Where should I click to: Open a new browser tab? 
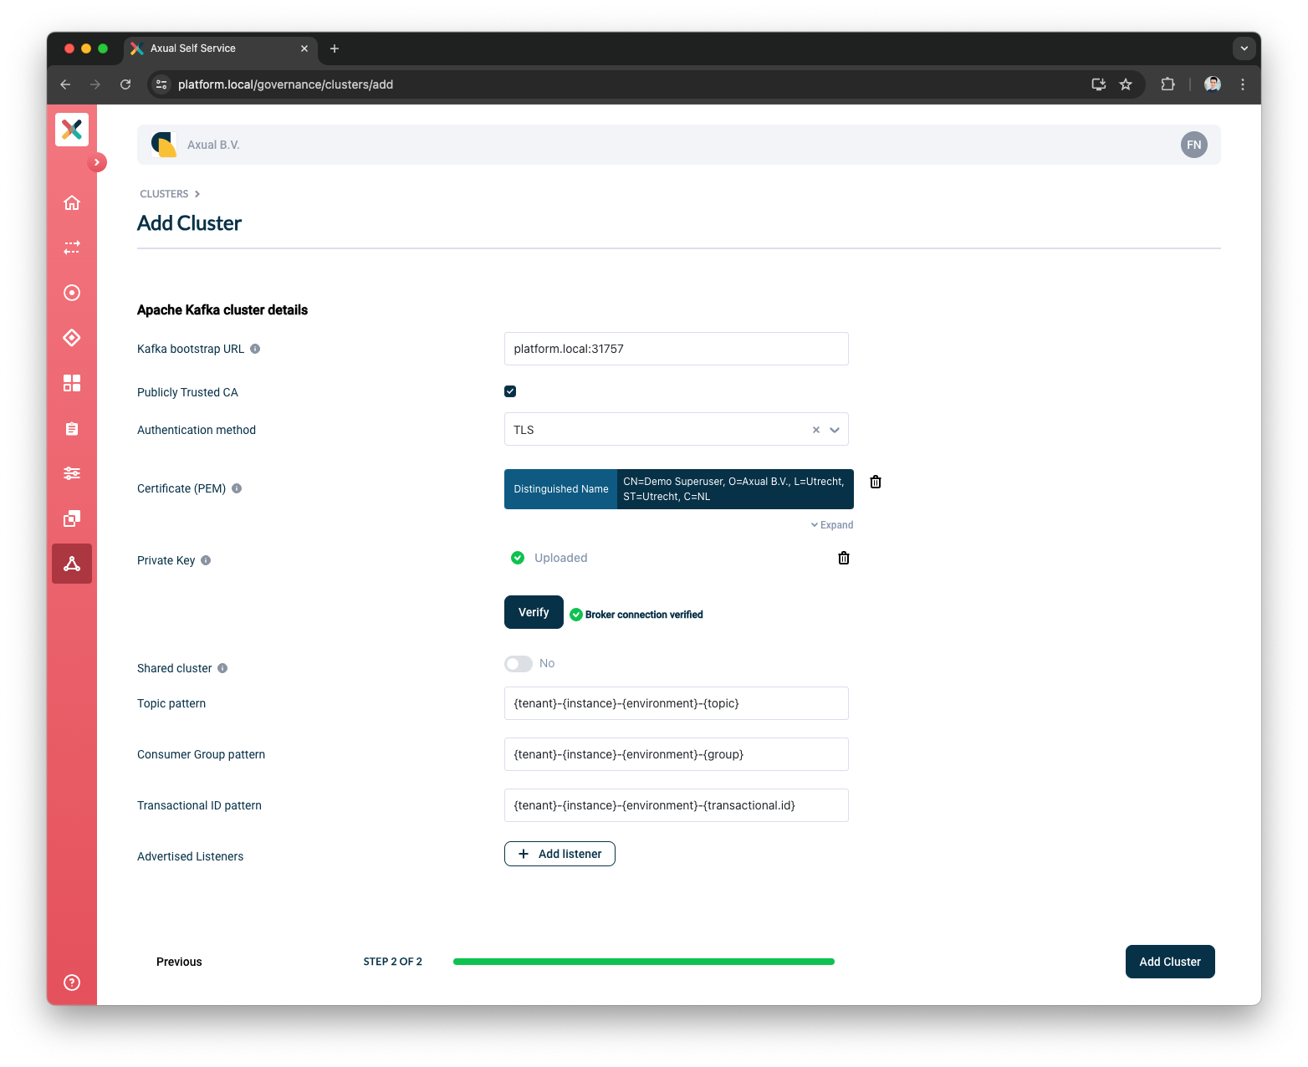point(335,48)
